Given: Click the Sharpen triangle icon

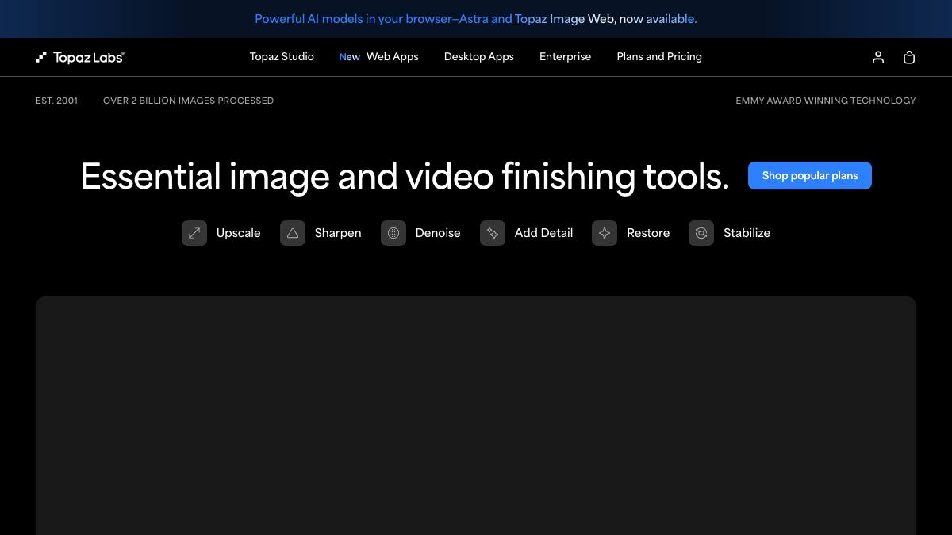Looking at the screenshot, I should [293, 233].
